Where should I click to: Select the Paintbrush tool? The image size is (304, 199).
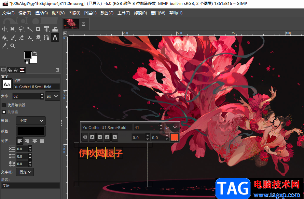[x=13, y=38]
